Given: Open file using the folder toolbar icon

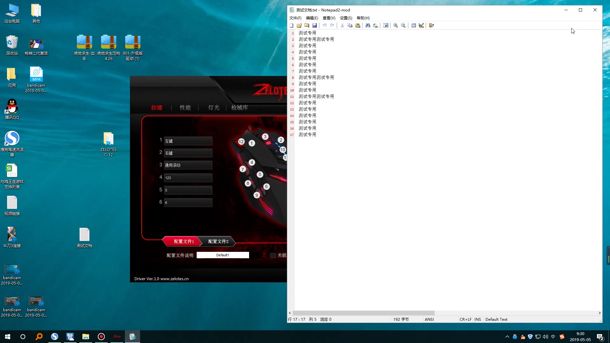Looking at the screenshot, I should tap(299, 25).
